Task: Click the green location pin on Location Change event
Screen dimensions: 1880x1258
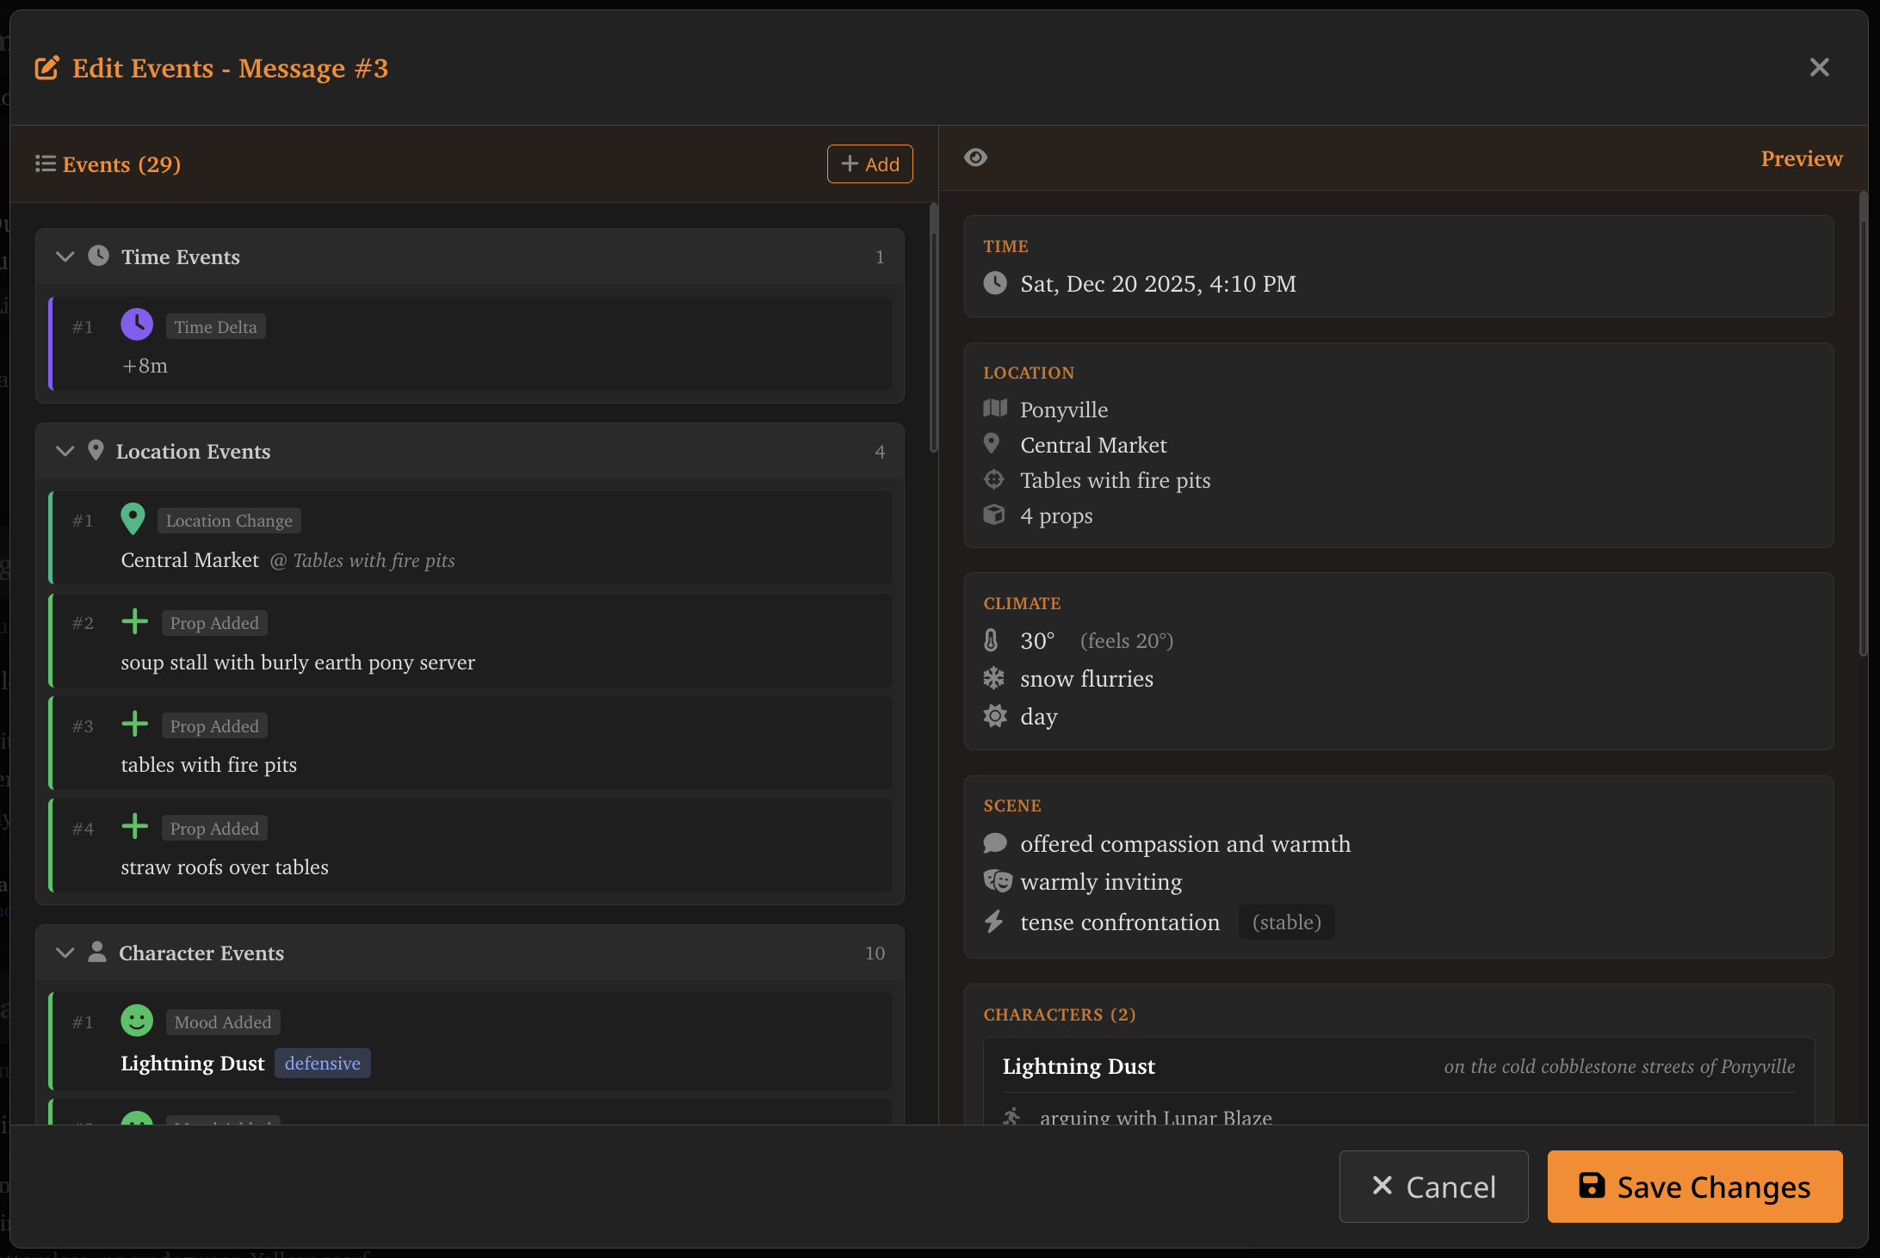Action: tap(133, 519)
